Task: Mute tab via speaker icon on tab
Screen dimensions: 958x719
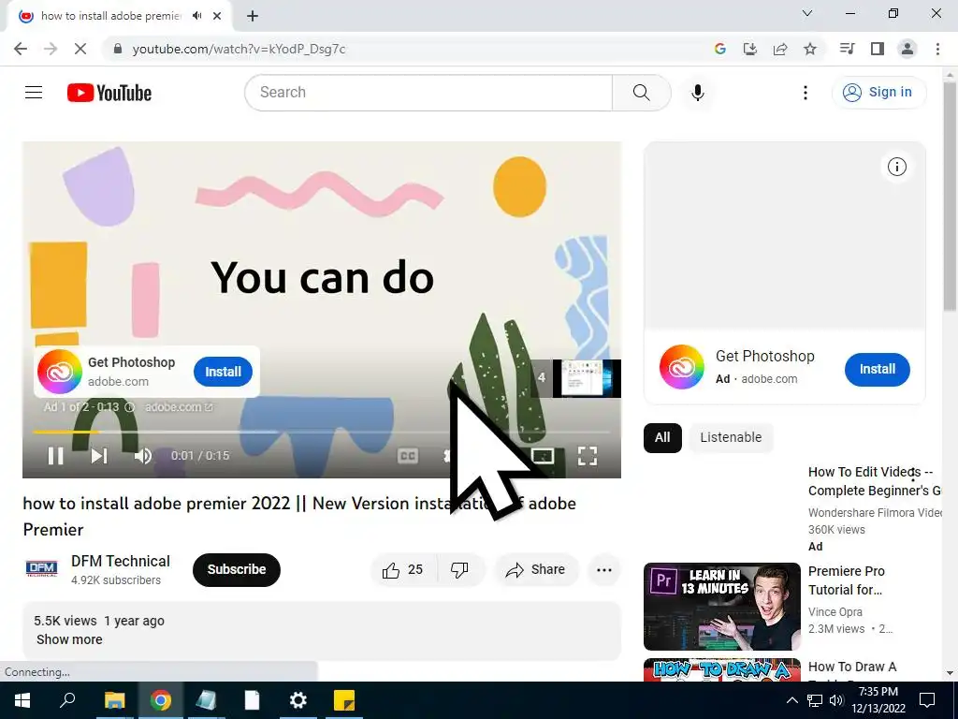Action: [x=196, y=16]
